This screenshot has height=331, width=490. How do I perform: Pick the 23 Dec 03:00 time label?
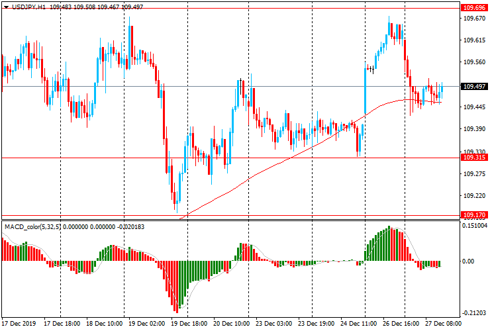point(275,324)
